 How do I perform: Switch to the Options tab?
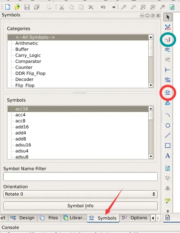point(135,218)
